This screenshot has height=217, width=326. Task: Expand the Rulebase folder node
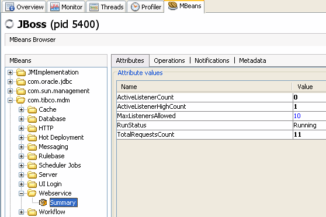(21, 156)
